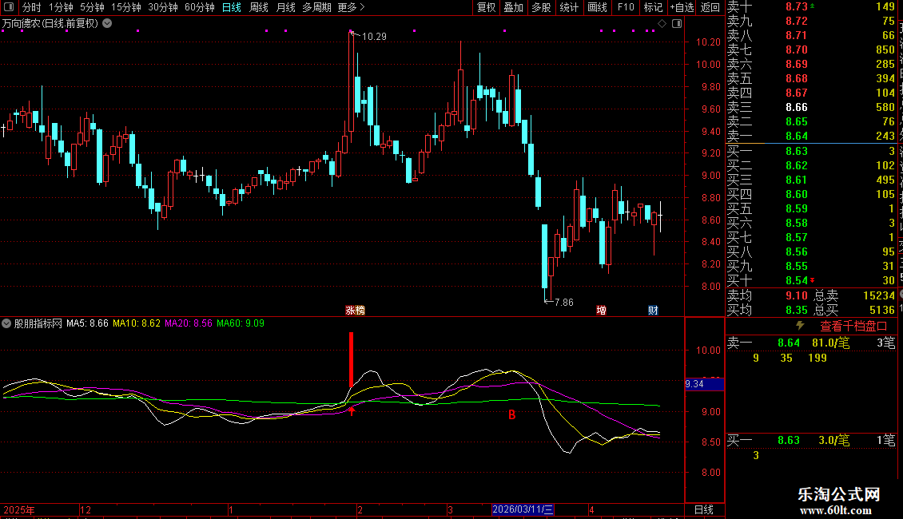Open 多周期 multi-period view
This screenshot has width=903, height=519.
[x=316, y=7]
